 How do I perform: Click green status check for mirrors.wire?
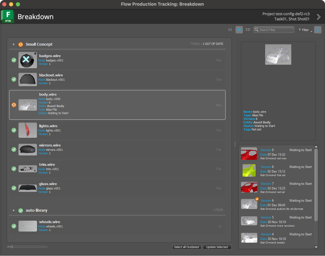point(14,149)
